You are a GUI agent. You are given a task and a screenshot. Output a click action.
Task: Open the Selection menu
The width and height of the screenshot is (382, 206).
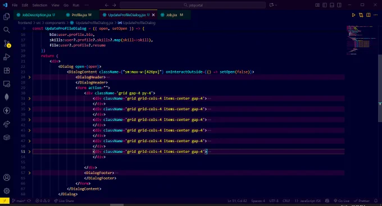[x=40, y=5]
